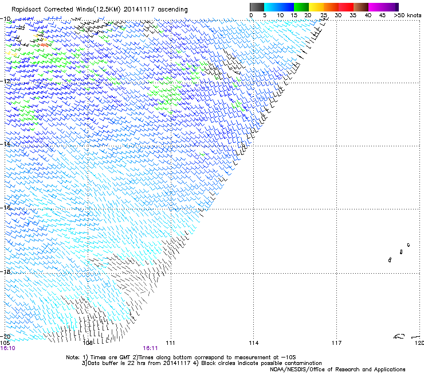Click the -10 latitude axis label
424x373 pixels.
tap(5, 19)
